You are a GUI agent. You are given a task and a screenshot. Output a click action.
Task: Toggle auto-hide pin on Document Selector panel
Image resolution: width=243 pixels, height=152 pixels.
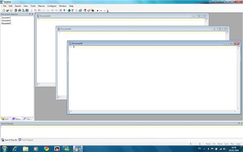[30, 14]
